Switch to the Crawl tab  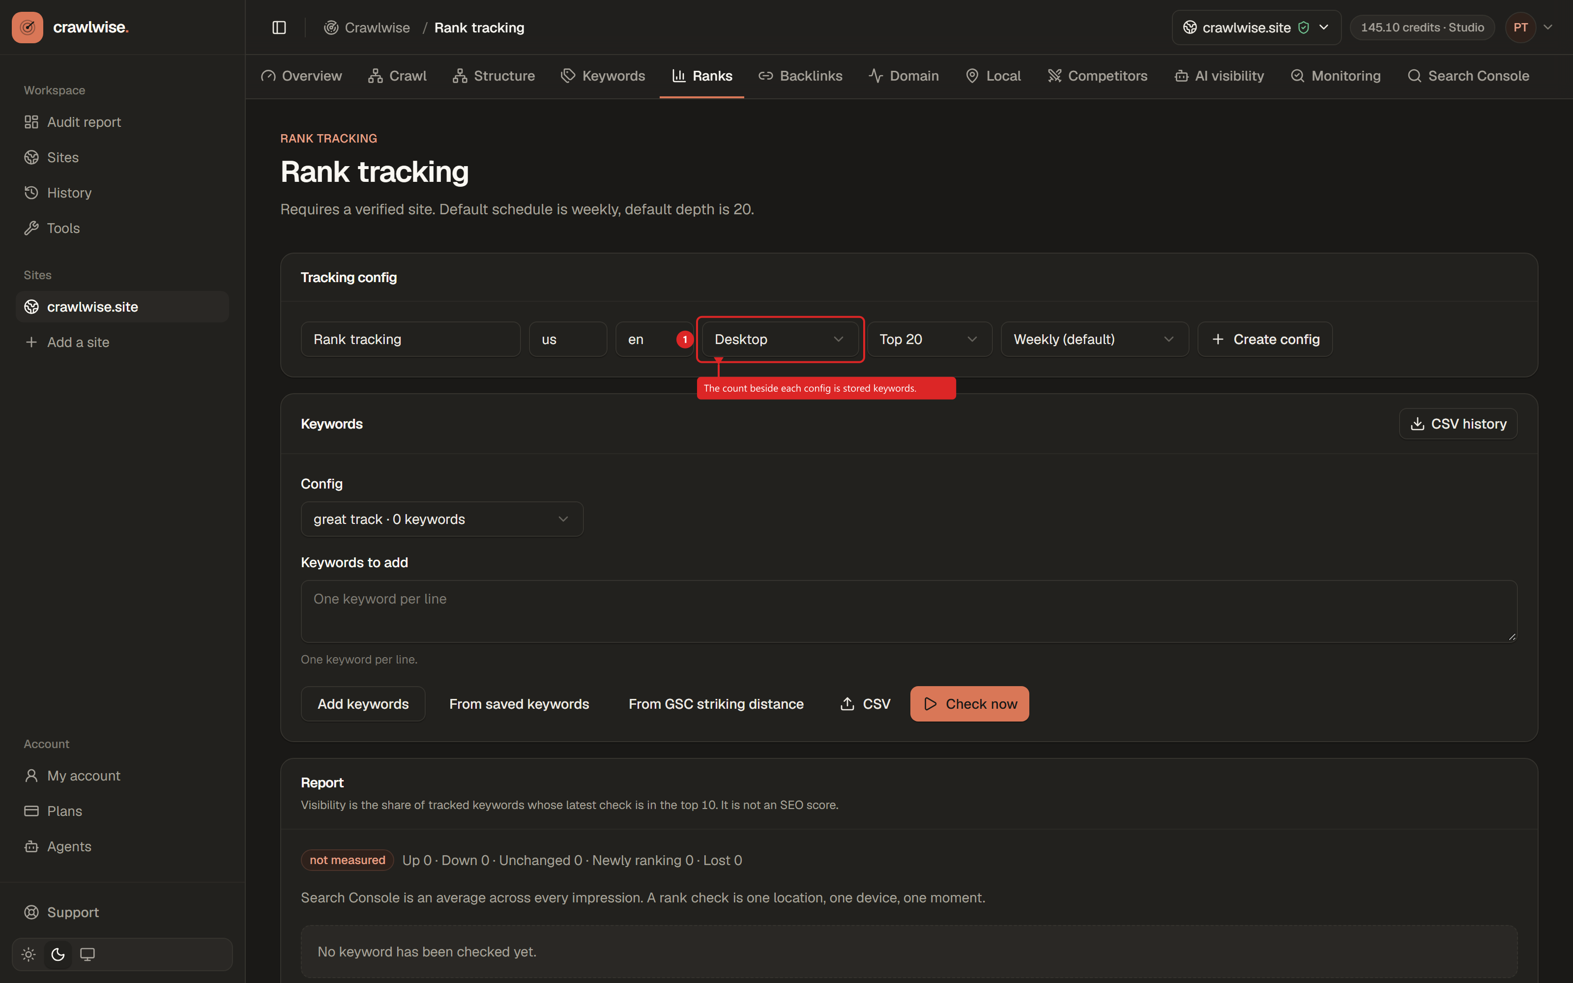pos(397,76)
